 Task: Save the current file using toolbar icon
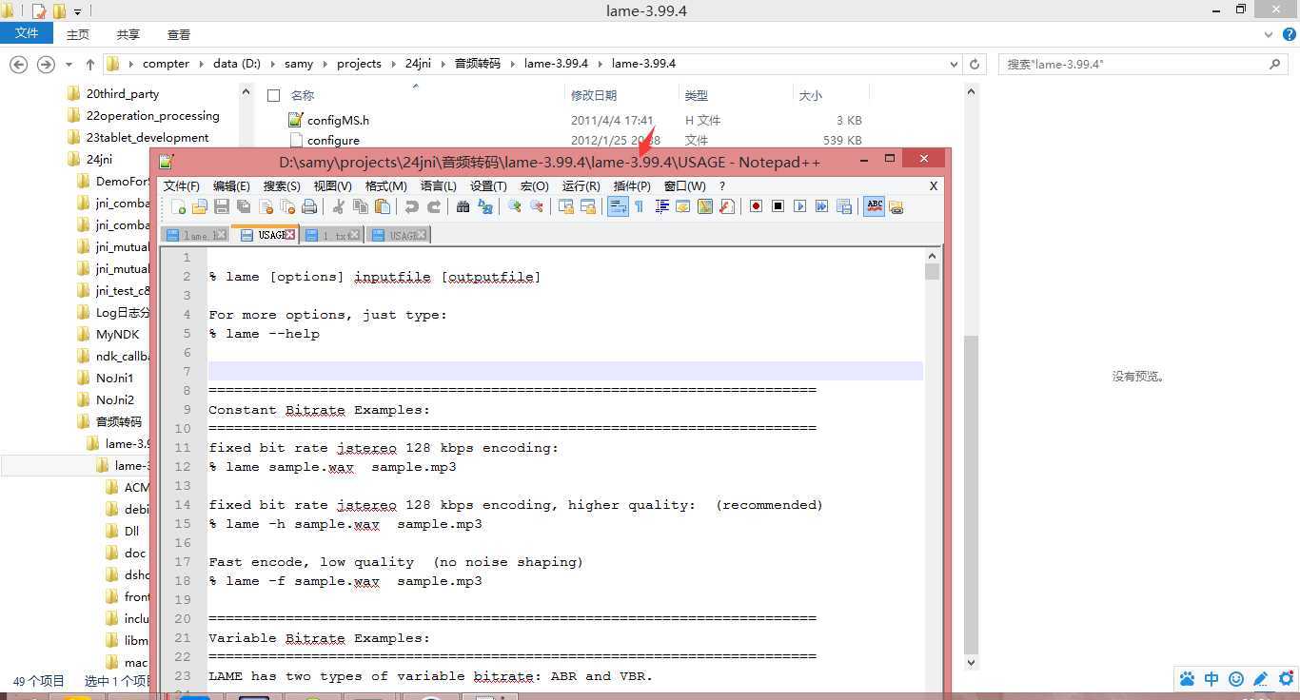pyautogui.click(x=222, y=206)
